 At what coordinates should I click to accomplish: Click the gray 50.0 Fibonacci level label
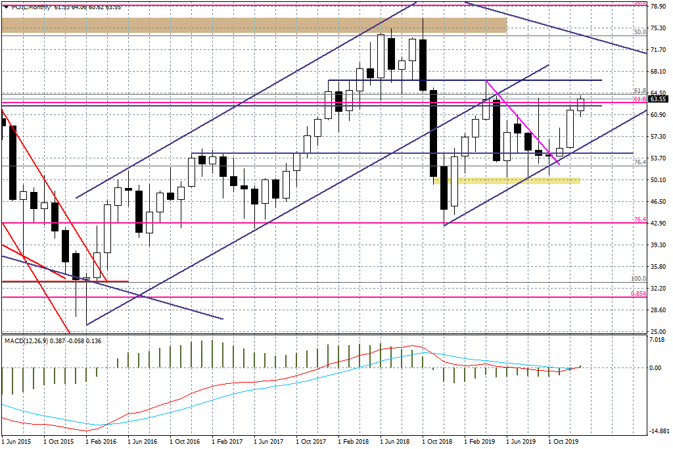pyautogui.click(x=638, y=31)
